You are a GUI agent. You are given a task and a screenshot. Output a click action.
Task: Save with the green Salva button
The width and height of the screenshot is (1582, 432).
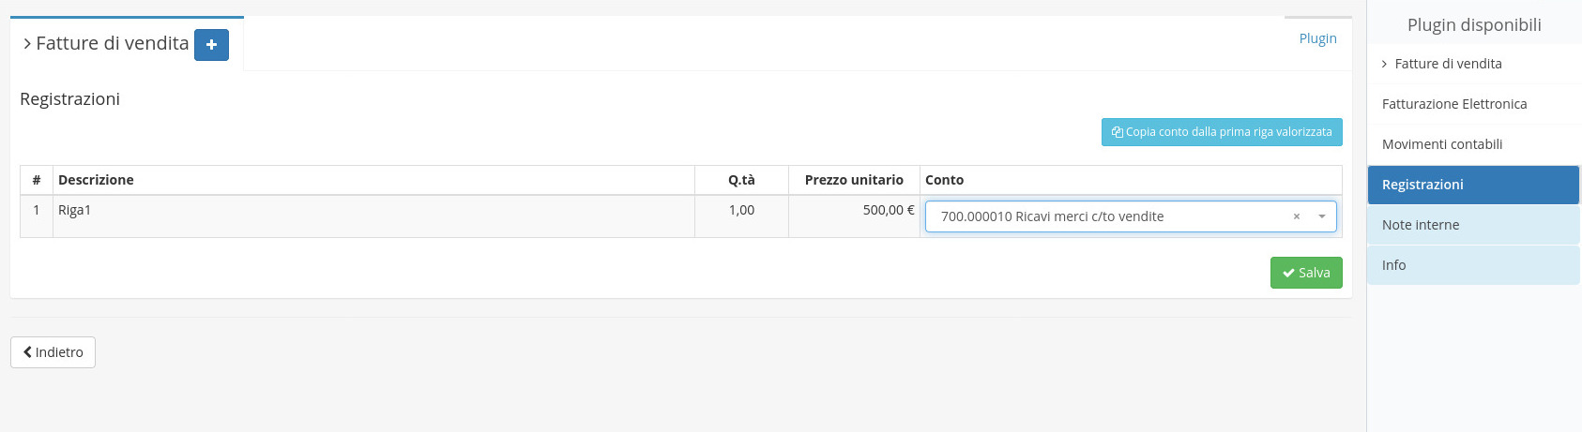point(1306,273)
